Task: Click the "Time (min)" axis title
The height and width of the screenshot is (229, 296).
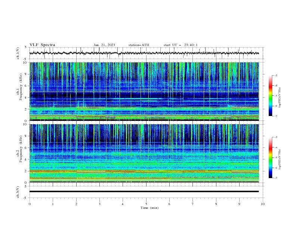Action: pyautogui.click(x=149, y=208)
